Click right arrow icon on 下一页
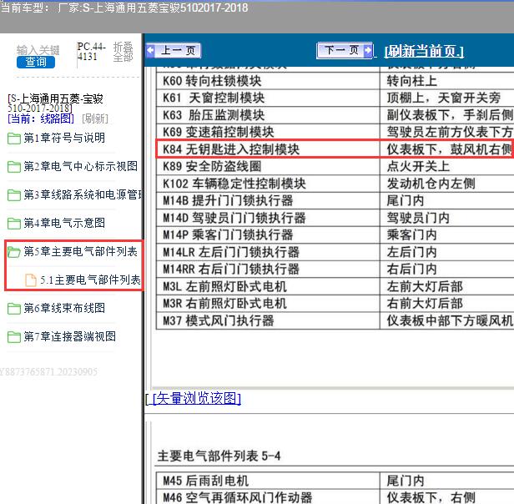Screen dimensions: 514x504 click(368, 51)
